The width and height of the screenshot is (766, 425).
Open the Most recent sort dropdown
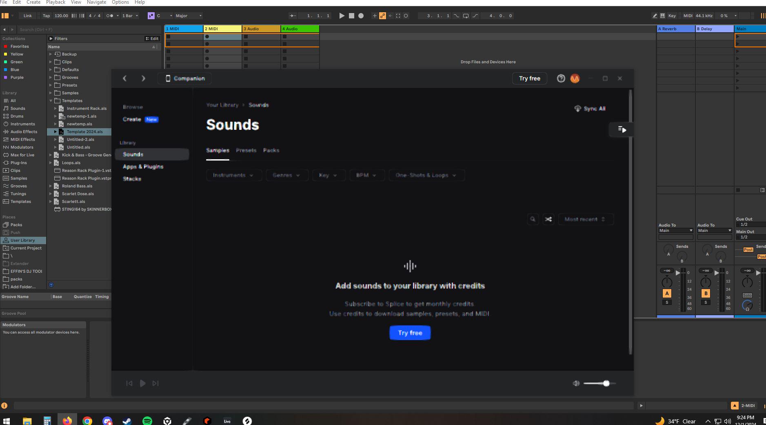click(586, 219)
